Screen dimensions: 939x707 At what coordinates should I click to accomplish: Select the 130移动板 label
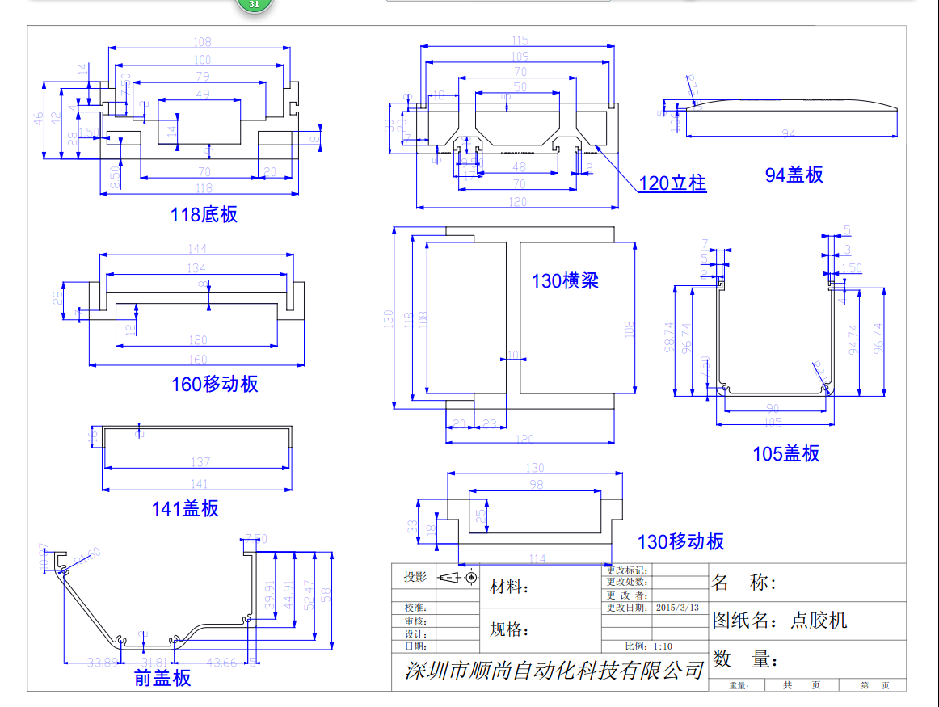pos(680,541)
